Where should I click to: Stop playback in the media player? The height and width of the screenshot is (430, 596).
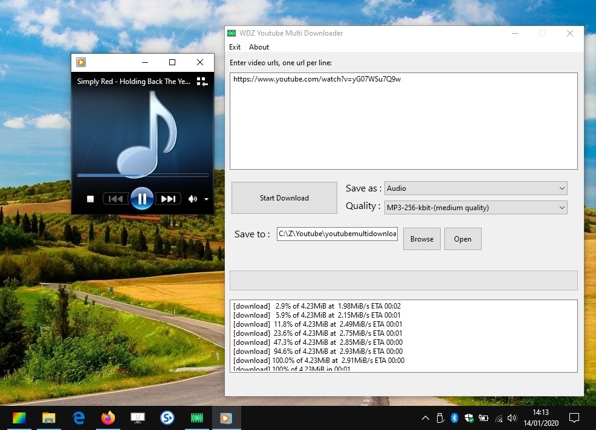coord(90,199)
